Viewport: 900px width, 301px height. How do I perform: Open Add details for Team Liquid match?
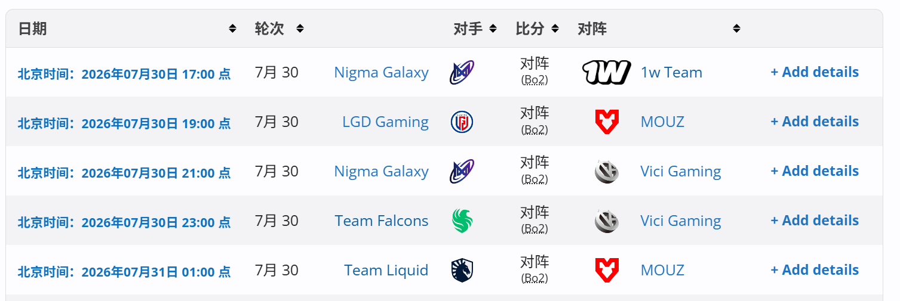[815, 270]
